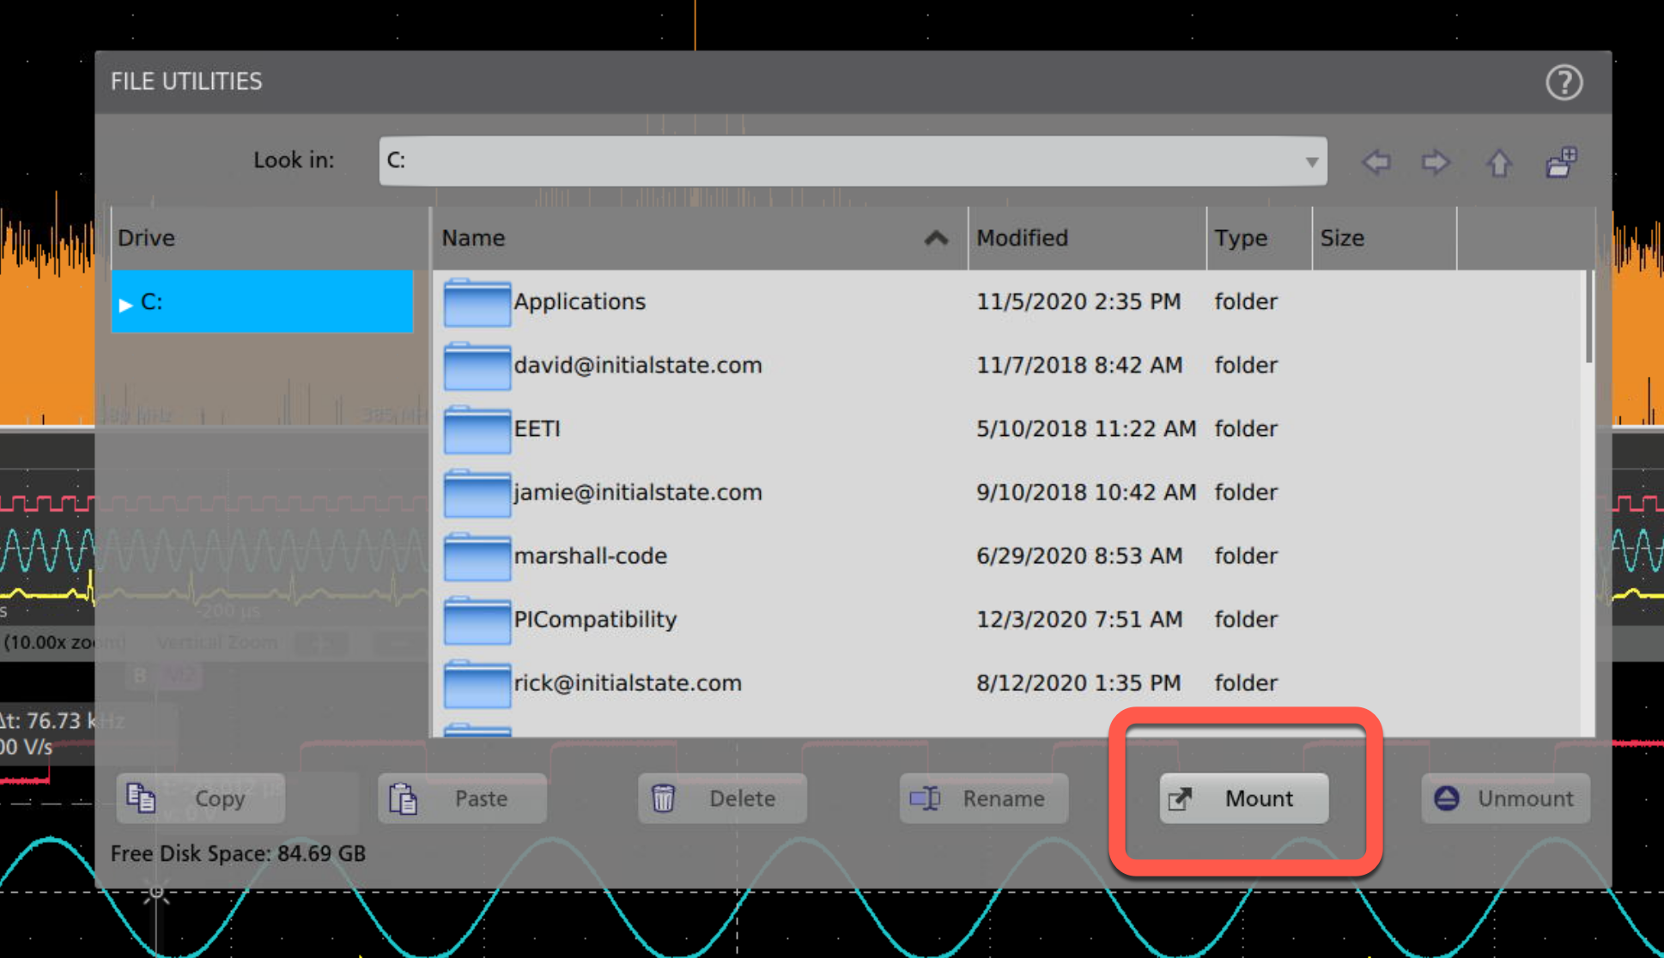1664x958 pixels.
Task: Click the 11/5/2020 2:35 PM date
Action: [x=1078, y=301]
